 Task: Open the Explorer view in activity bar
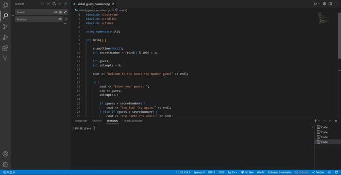click(x=5, y=5)
